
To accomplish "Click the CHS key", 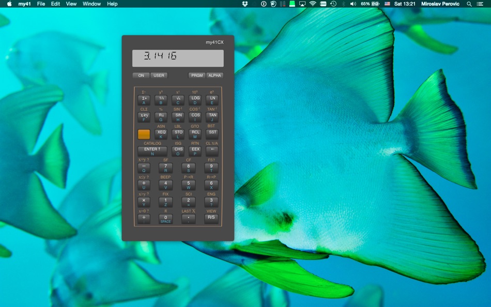I will [x=178, y=151].
